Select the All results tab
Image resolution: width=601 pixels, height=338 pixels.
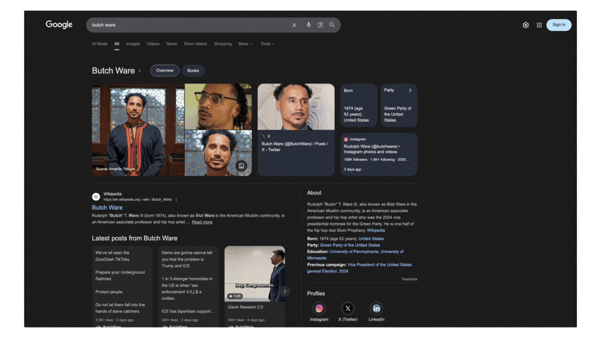[x=116, y=44]
